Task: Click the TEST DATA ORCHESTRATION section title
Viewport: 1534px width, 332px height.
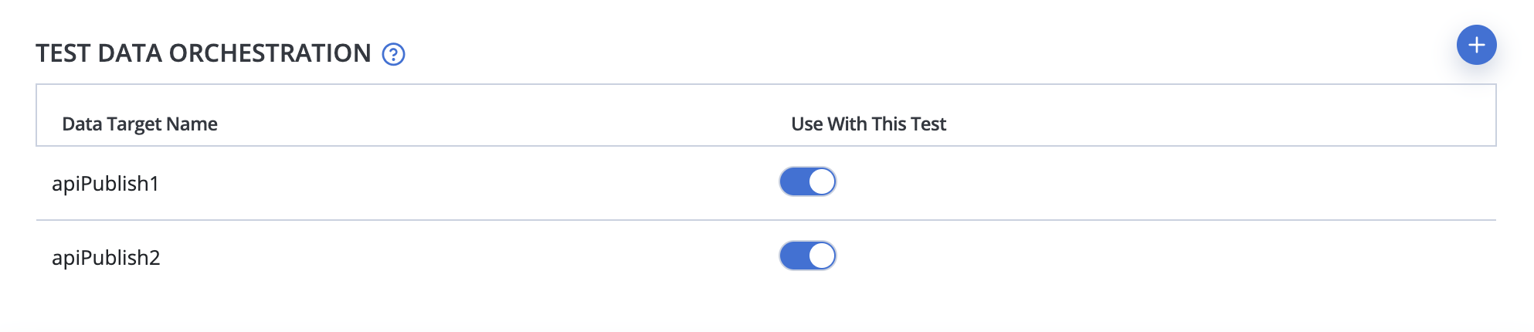Action: (204, 53)
